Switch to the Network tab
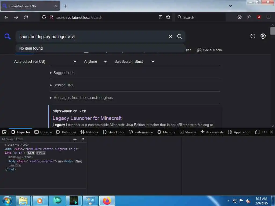Screen dimensions: 275x206 pos(89,132)
